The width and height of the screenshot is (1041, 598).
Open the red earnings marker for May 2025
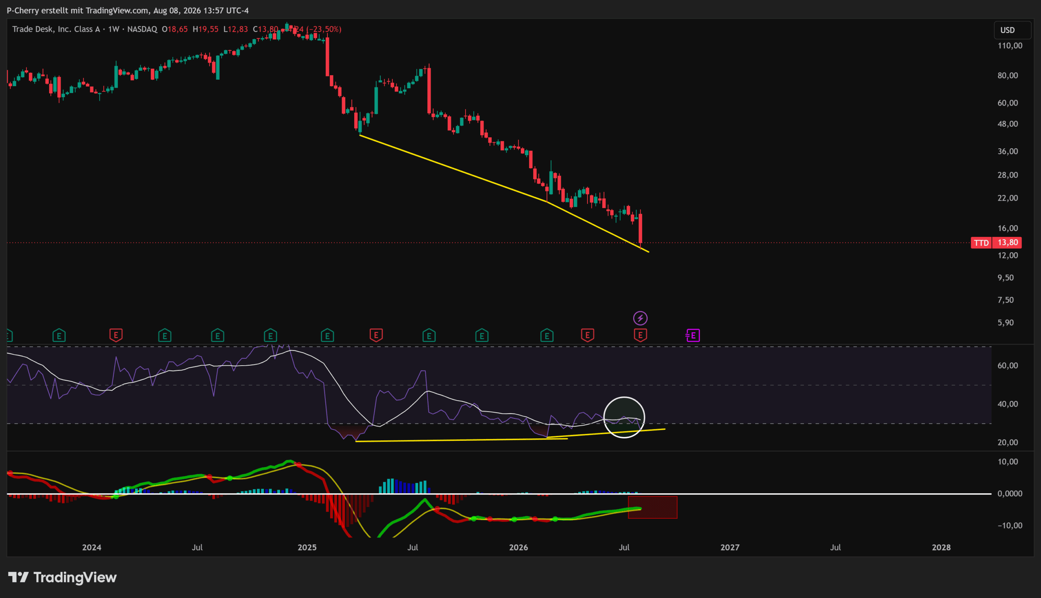tap(376, 335)
